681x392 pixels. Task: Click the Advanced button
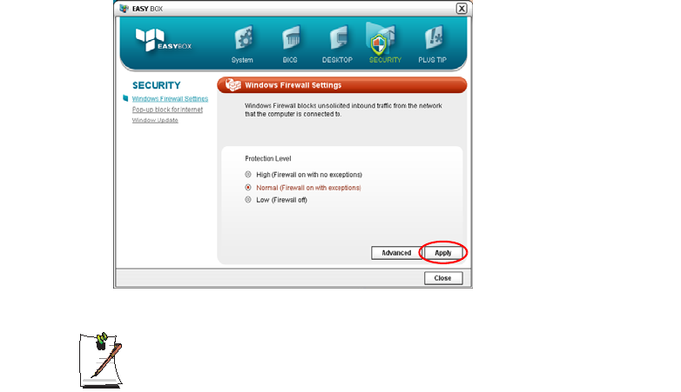click(396, 253)
